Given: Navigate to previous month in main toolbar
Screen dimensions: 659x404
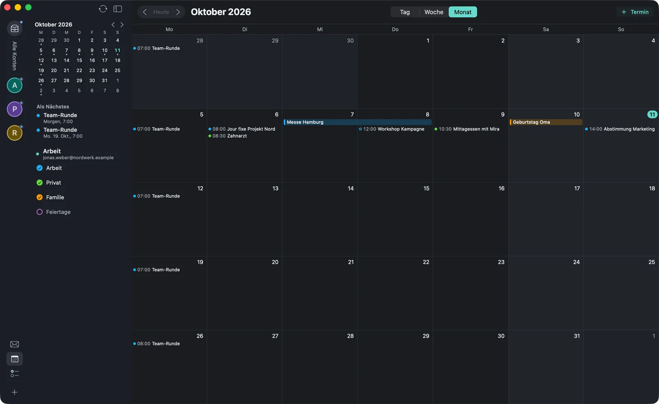Looking at the screenshot, I should [145, 12].
